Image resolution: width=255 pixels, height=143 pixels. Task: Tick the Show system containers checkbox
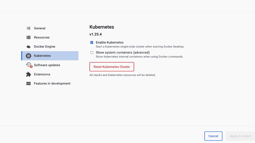pos(92,53)
